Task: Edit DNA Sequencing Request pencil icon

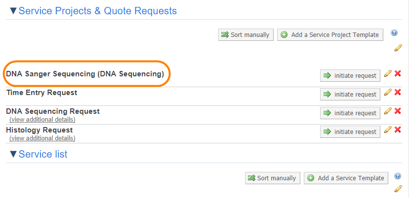Action: click(388, 111)
